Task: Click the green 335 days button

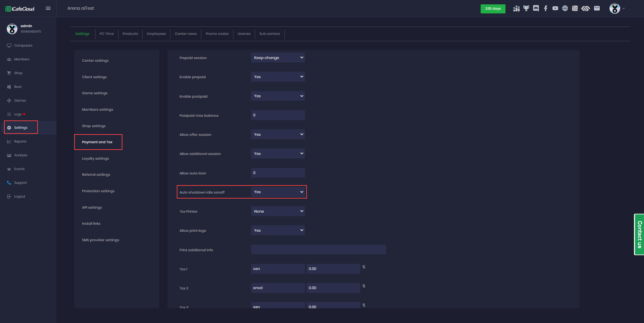Action: 493,9
